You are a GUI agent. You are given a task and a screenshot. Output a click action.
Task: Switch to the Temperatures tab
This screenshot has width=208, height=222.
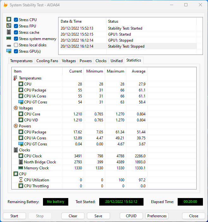coord(21,61)
